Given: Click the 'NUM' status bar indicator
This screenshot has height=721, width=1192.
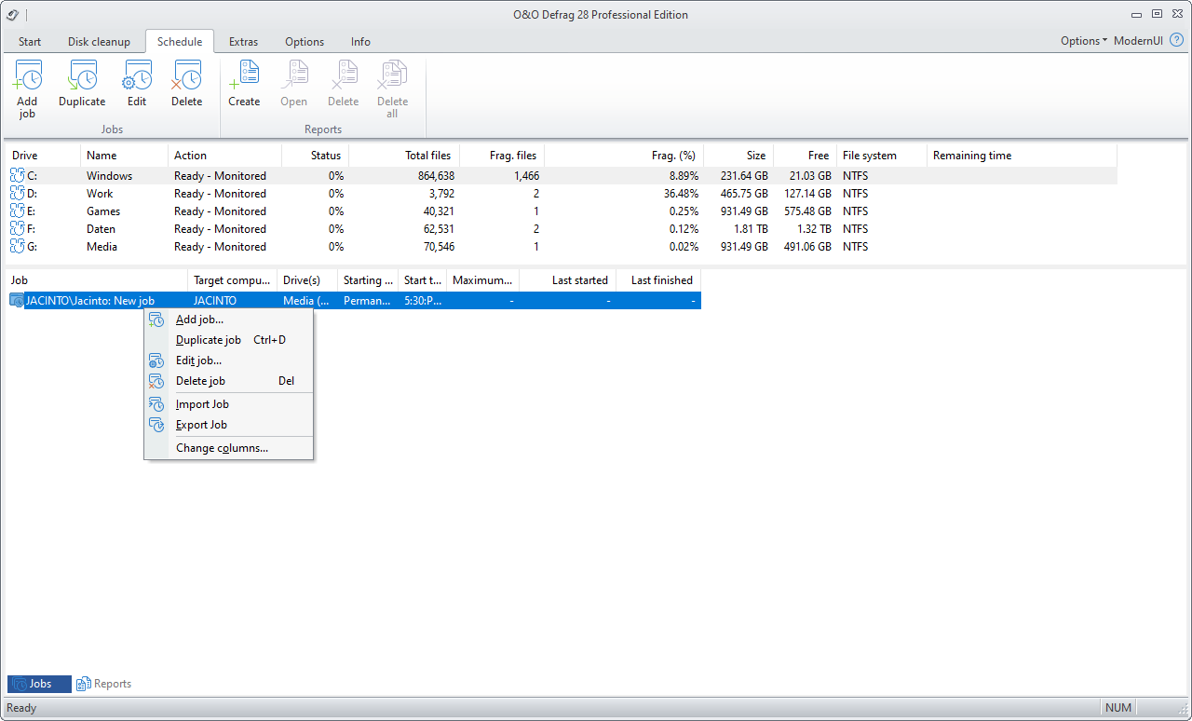Looking at the screenshot, I should point(1118,708).
